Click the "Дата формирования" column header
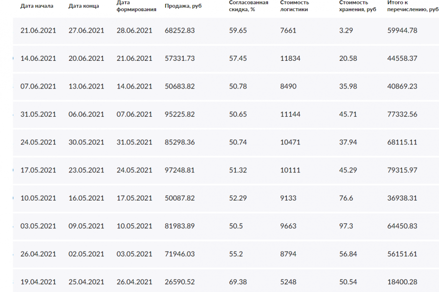439x292 pixels. [136, 6]
